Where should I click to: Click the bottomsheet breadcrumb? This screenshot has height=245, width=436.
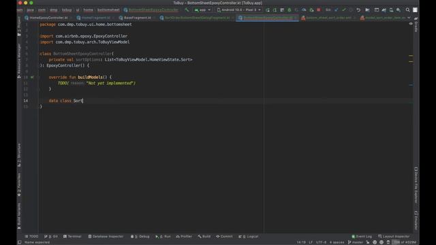pyautogui.click(x=108, y=10)
